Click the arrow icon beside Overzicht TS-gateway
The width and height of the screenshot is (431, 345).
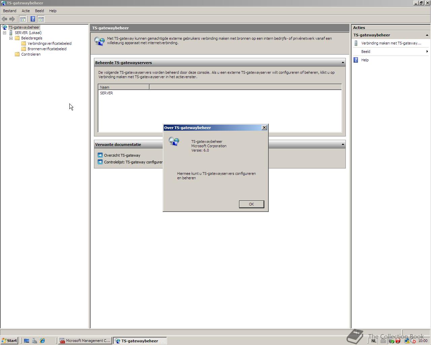[100, 155]
